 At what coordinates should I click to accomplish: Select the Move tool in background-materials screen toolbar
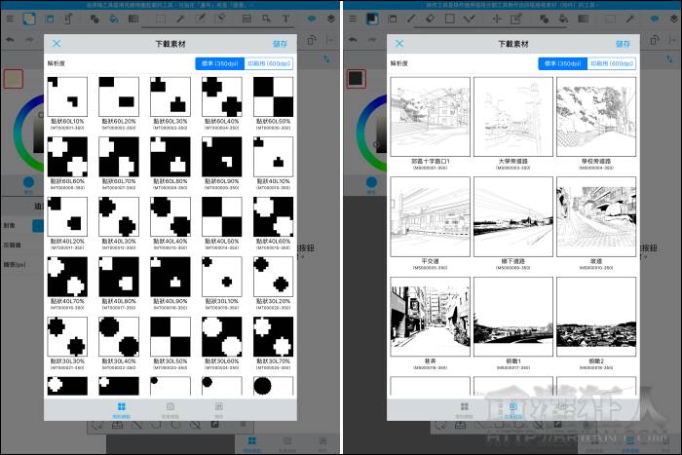tap(496, 19)
